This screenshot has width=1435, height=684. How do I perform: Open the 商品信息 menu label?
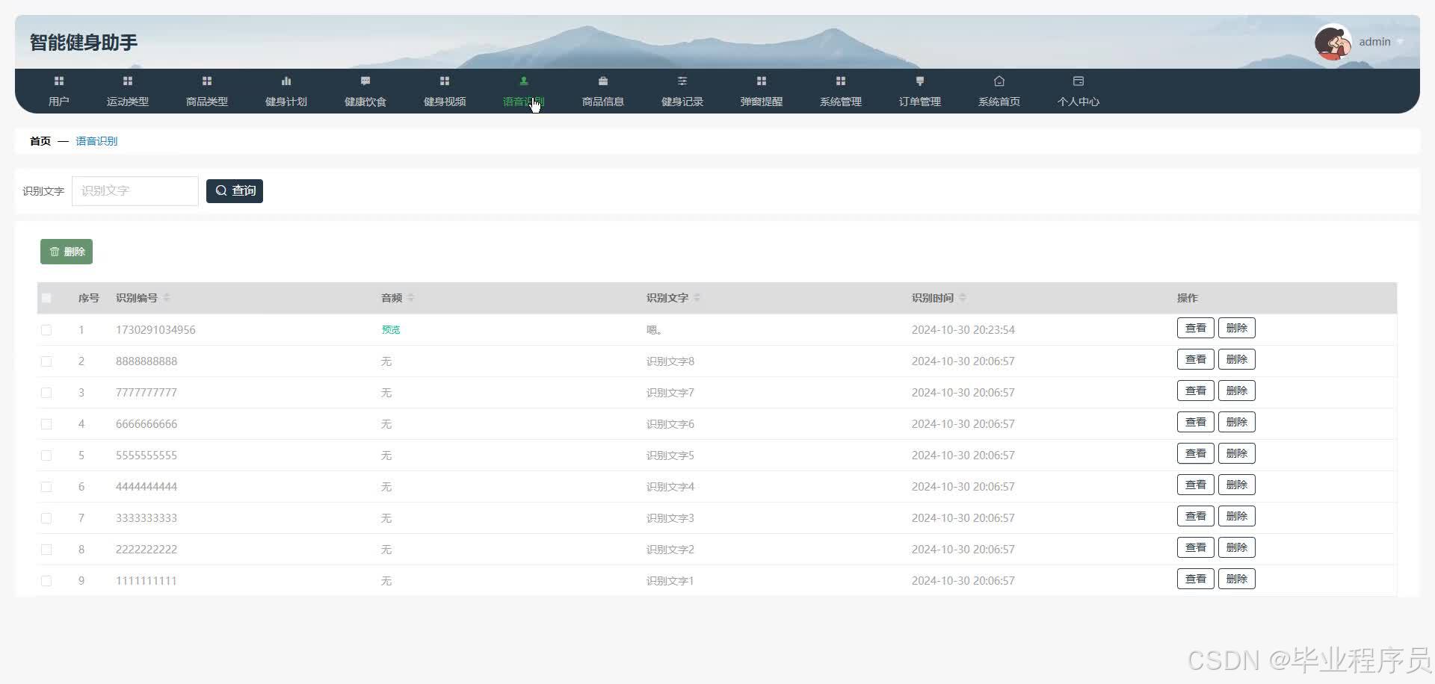point(603,102)
